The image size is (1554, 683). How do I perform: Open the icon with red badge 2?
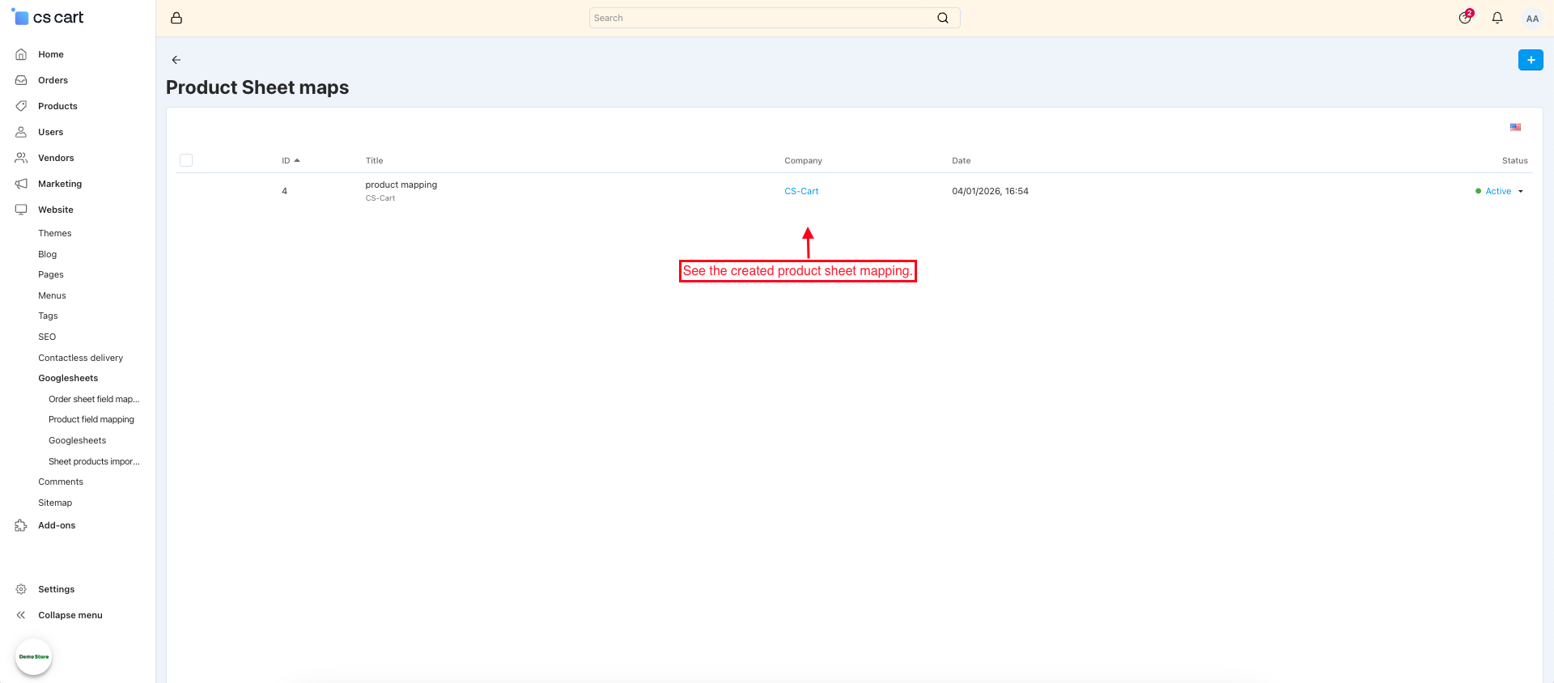click(1465, 17)
